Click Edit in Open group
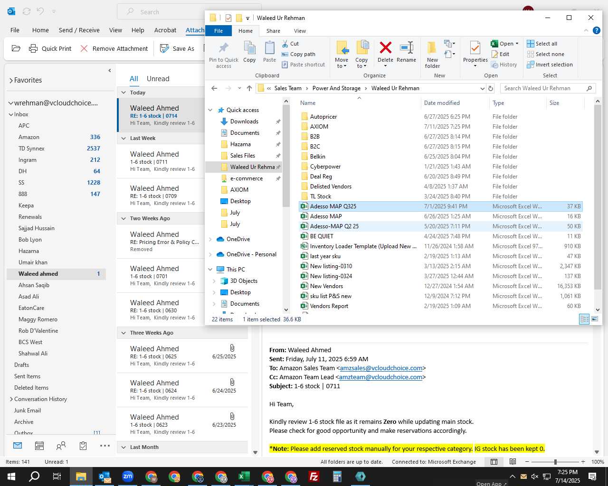Screen dimensions: 608x486 [500, 54]
